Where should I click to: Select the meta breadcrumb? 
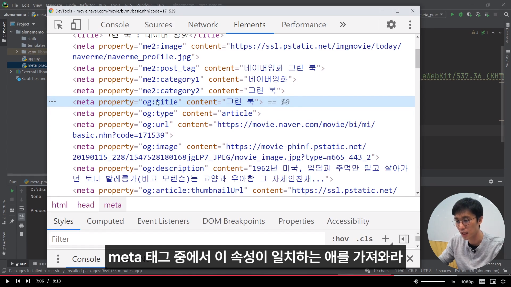coord(113,205)
